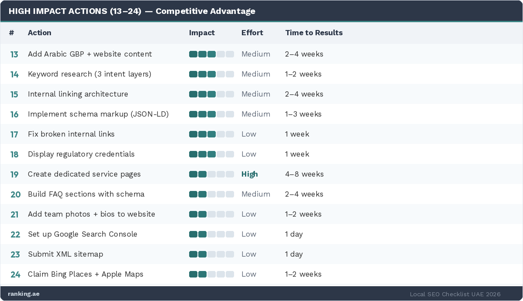Click impact bar for Fix broken internal links

point(211,134)
